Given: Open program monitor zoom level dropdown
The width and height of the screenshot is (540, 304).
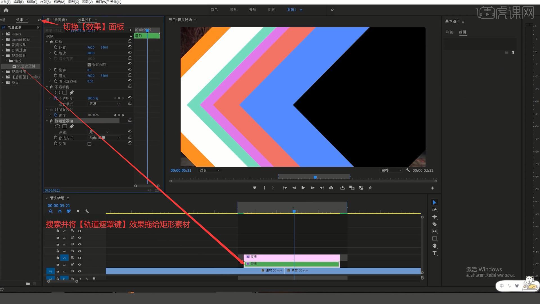Looking at the screenshot, I should [x=209, y=170].
